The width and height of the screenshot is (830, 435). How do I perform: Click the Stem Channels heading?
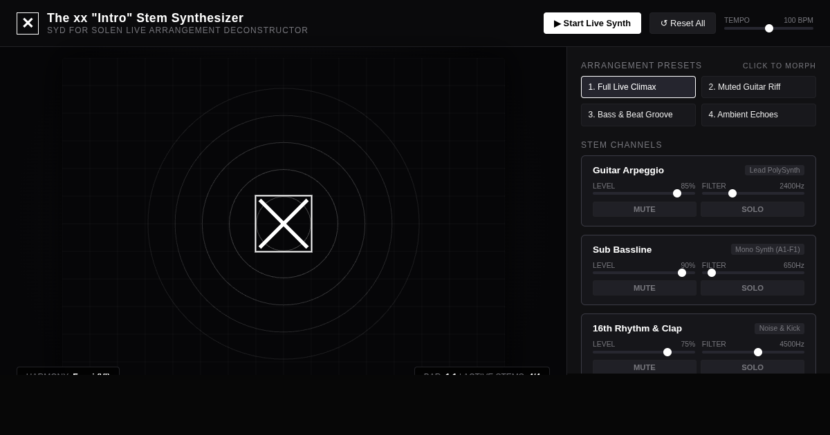[x=622, y=145]
